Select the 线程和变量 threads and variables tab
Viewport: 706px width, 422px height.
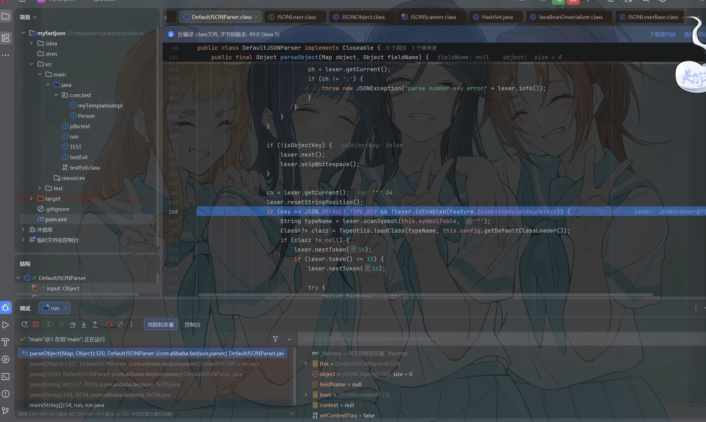click(161, 325)
